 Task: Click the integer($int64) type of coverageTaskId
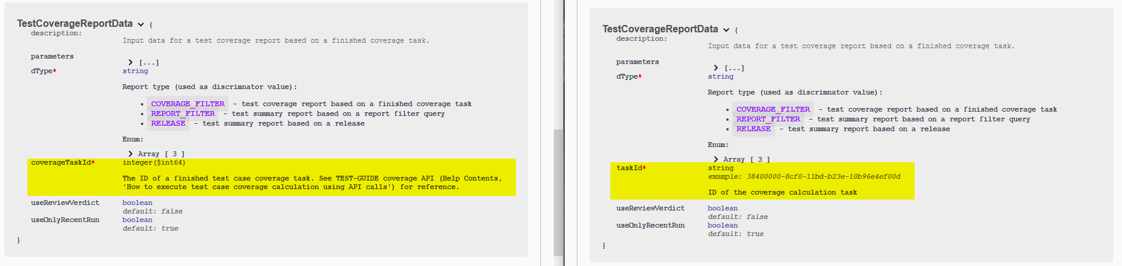(x=154, y=163)
